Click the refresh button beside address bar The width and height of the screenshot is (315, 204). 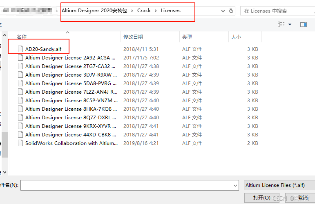tap(231, 11)
